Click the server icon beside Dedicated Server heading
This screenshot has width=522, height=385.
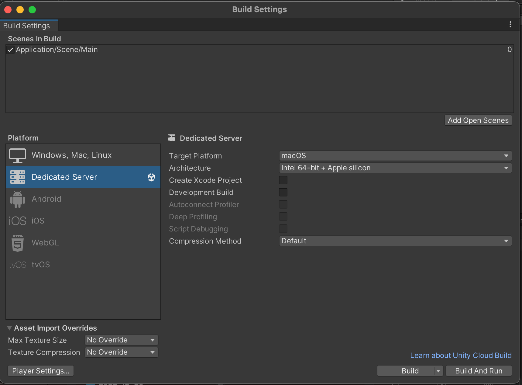click(x=171, y=138)
